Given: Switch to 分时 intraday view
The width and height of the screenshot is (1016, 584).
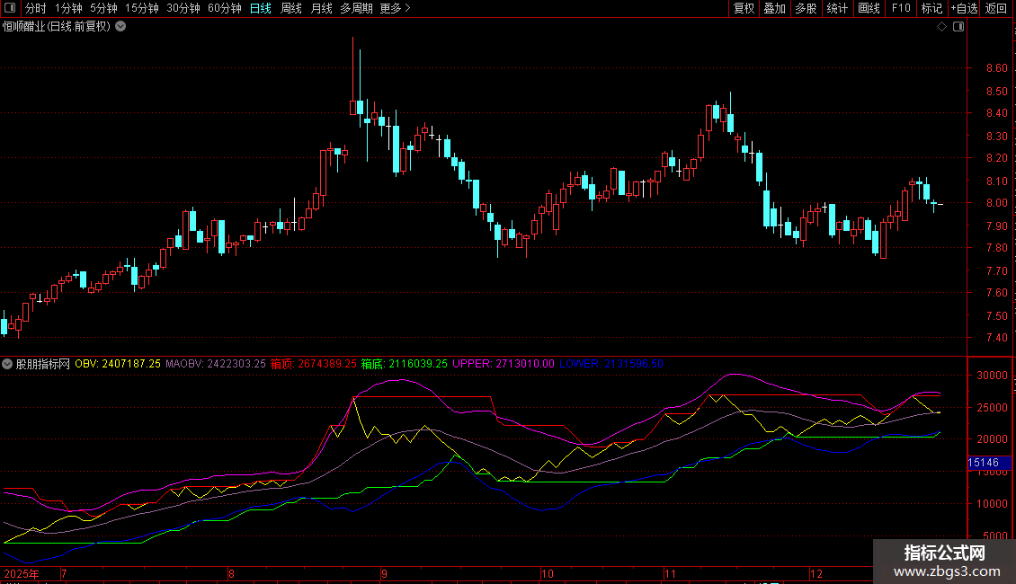Looking at the screenshot, I should tap(36, 8).
